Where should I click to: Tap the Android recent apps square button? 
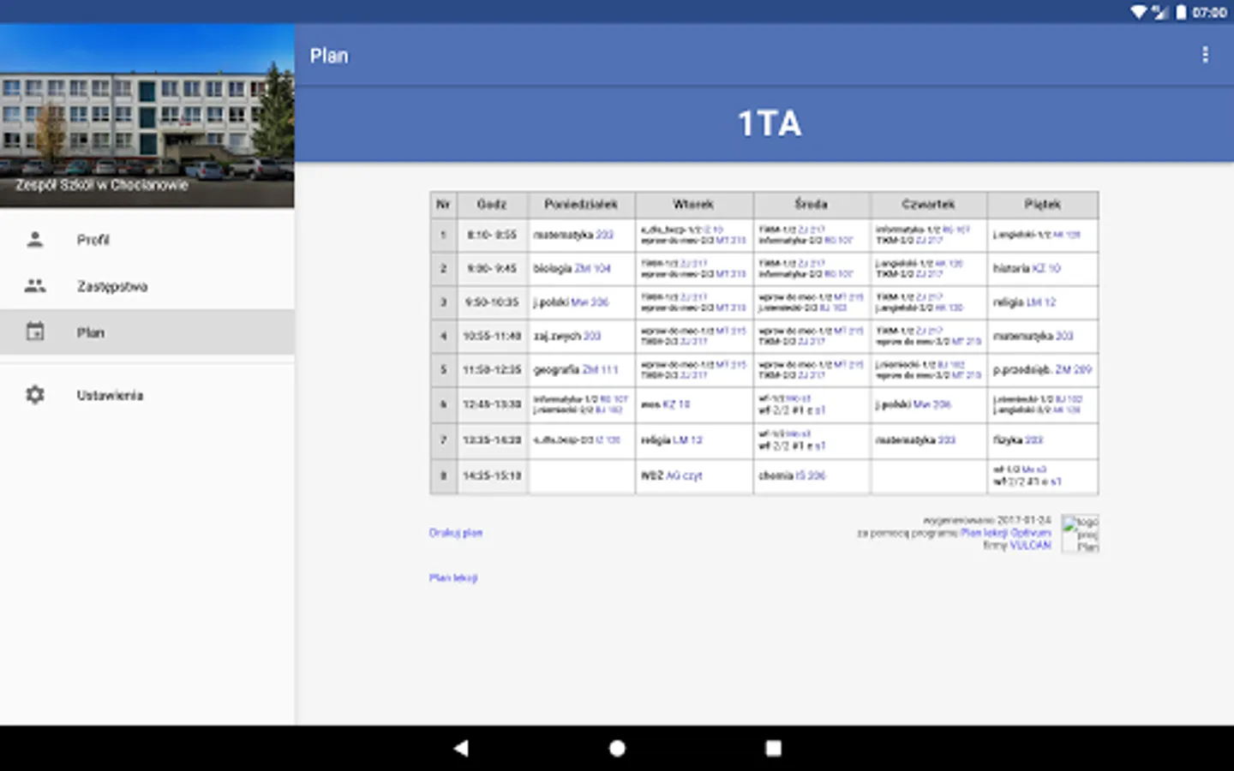(773, 748)
